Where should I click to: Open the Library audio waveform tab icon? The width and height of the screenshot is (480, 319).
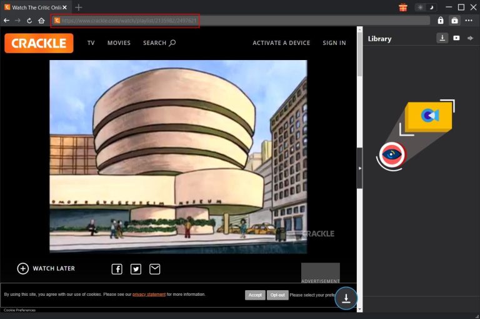(470, 38)
